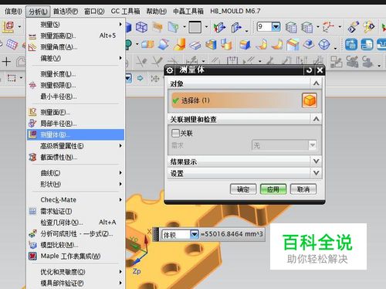The width and height of the screenshot is (386, 289).
Task: Select the wireframe cube display icon
Action: (x=141, y=27)
